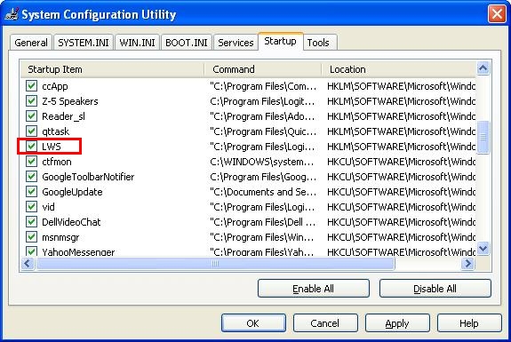
Task: Click the horizontal scrollbar right arrow
Action: pyautogui.click(x=468, y=263)
